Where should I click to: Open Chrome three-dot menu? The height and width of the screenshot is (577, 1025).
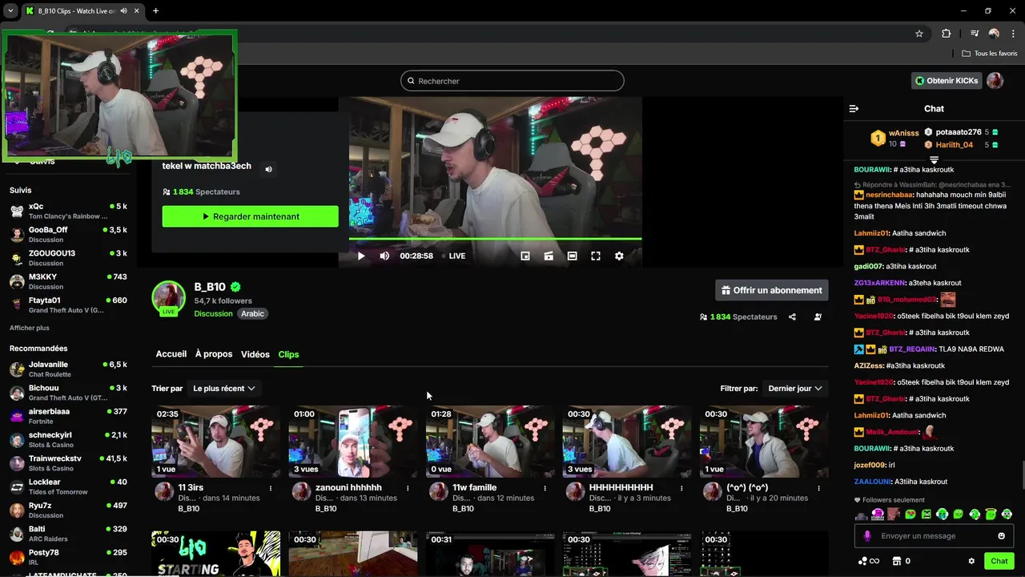tap(1013, 34)
